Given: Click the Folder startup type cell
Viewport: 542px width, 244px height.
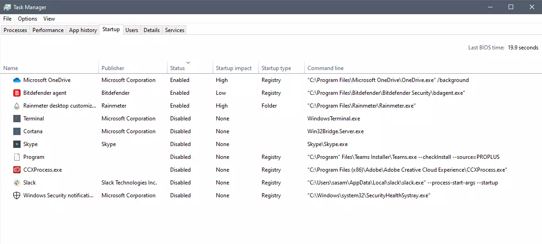Looking at the screenshot, I should [x=269, y=106].
